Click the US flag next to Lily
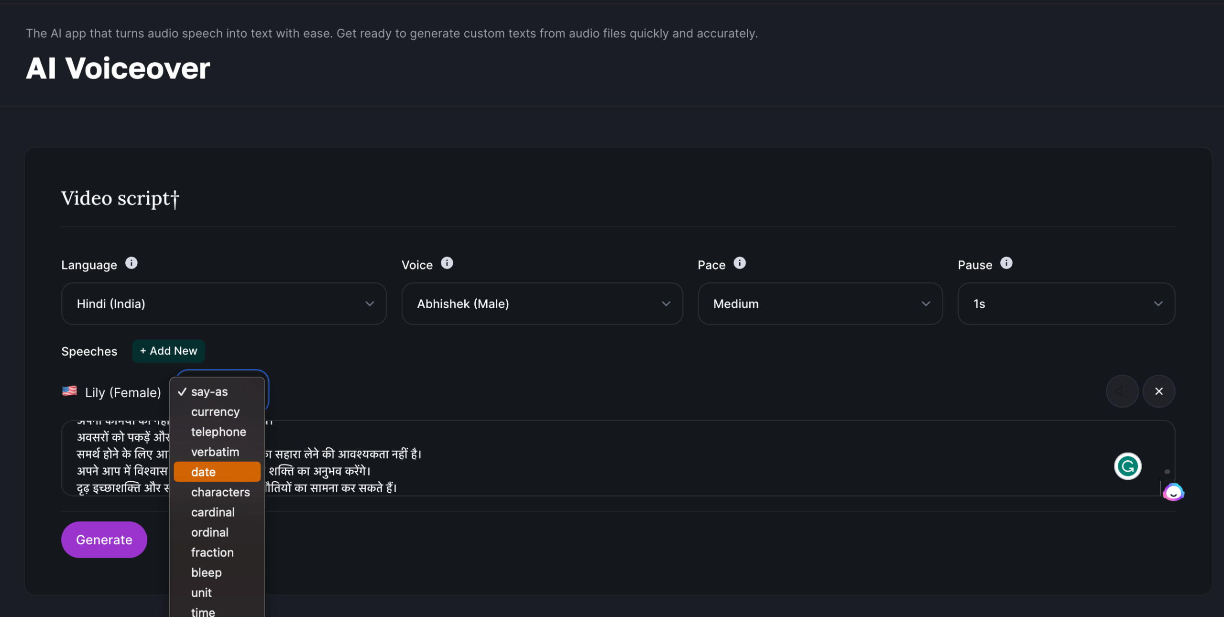Screen dimensions: 1224x617 70,391
